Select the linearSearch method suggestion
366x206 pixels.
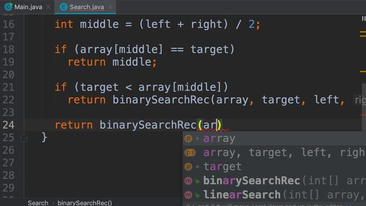(x=274, y=195)
